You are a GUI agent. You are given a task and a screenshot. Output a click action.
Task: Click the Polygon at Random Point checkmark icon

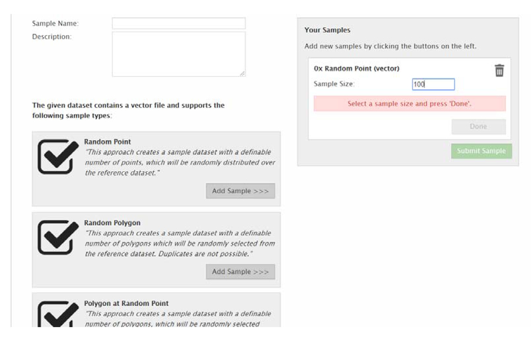[x=58, y=314]
